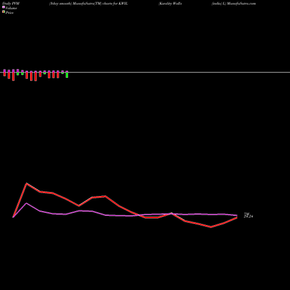Click the '(india) L) MunafaSutra.com' header text
Viewport: 290px width, 290px height.
pyautogui.click(x=234, y=3)
